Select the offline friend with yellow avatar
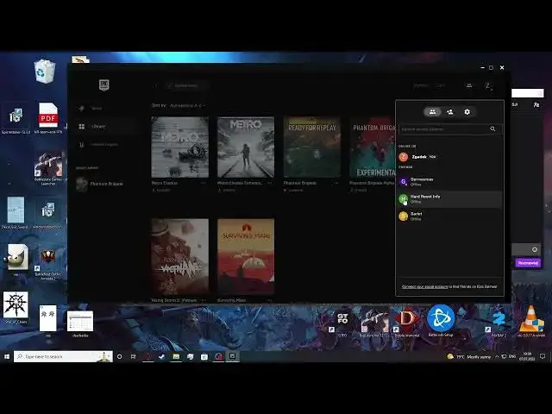552x414 pixels. 449,216
